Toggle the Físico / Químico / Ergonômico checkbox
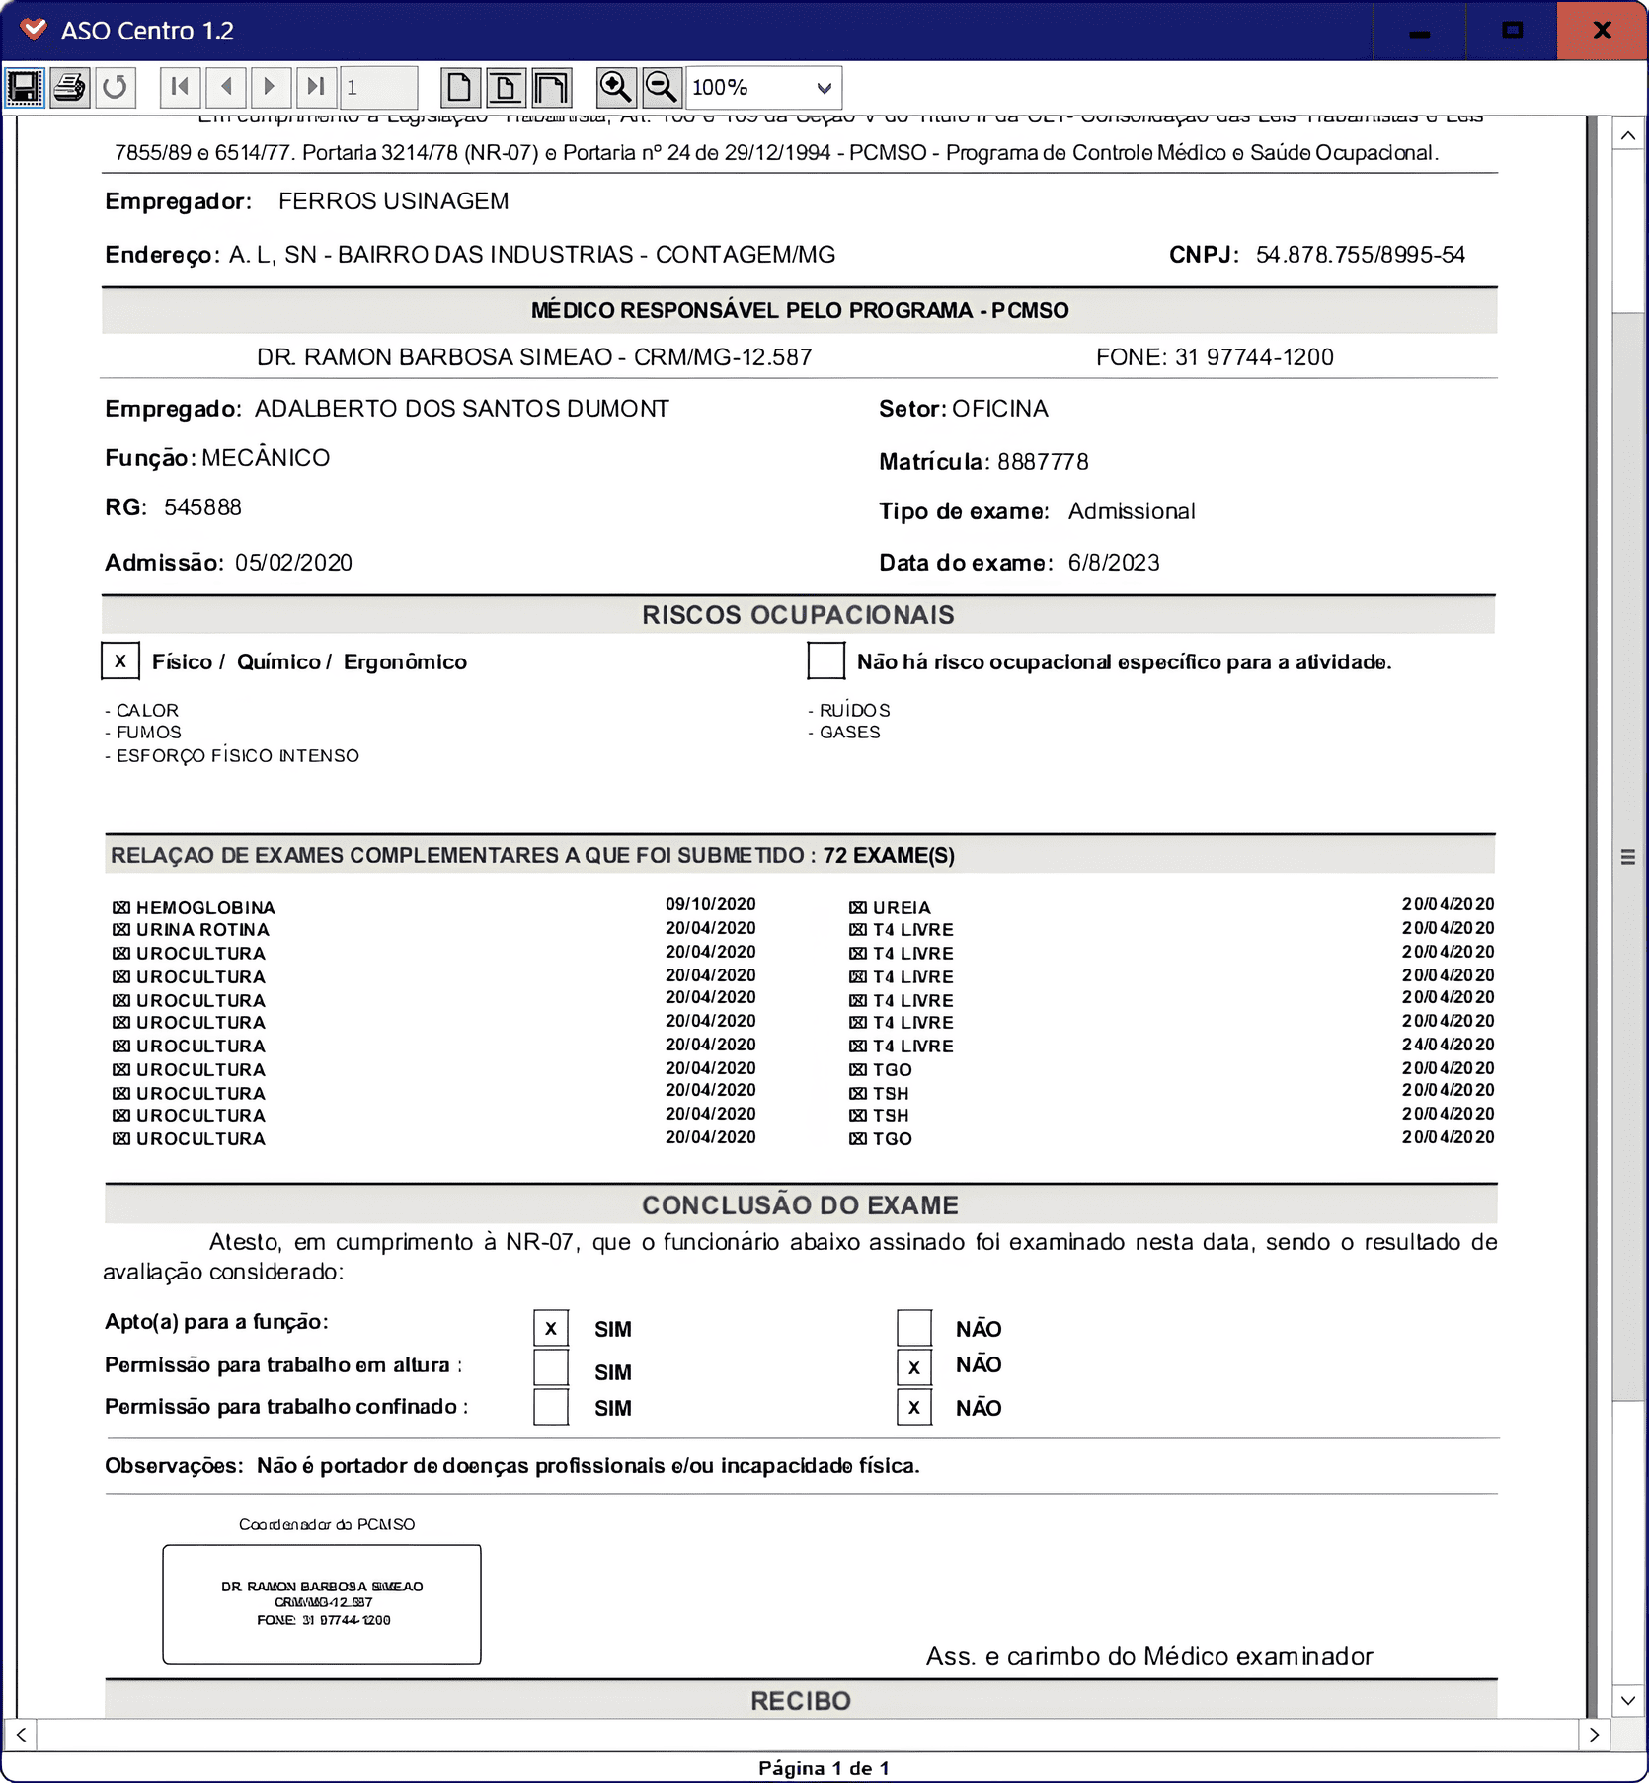The height and width of the screenshot is (1783, 1649). 120,661
